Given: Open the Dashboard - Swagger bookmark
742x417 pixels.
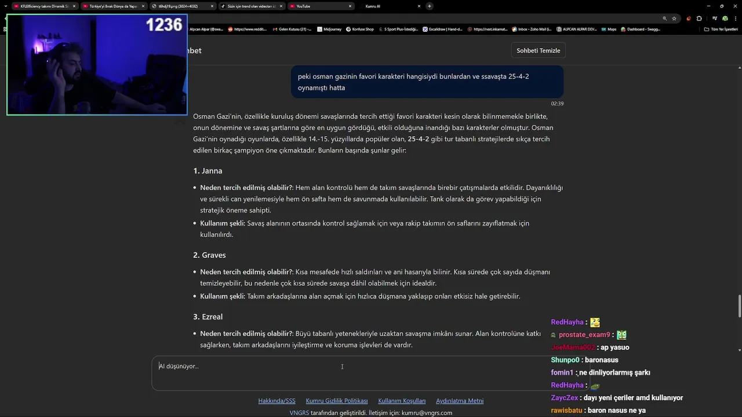Looking at the screenshot, I should [641, 29].
